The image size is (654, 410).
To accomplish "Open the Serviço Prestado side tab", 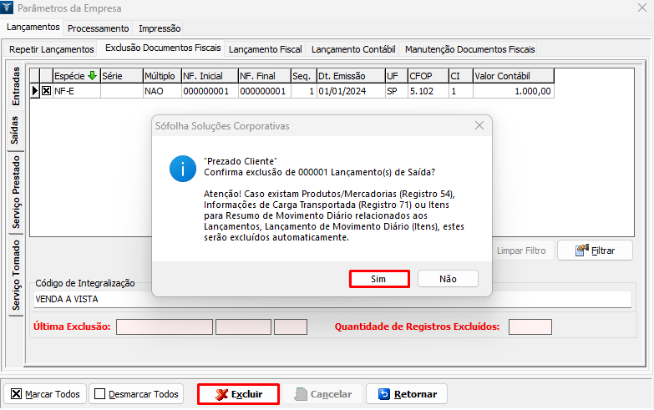I will tap(16, 193).
